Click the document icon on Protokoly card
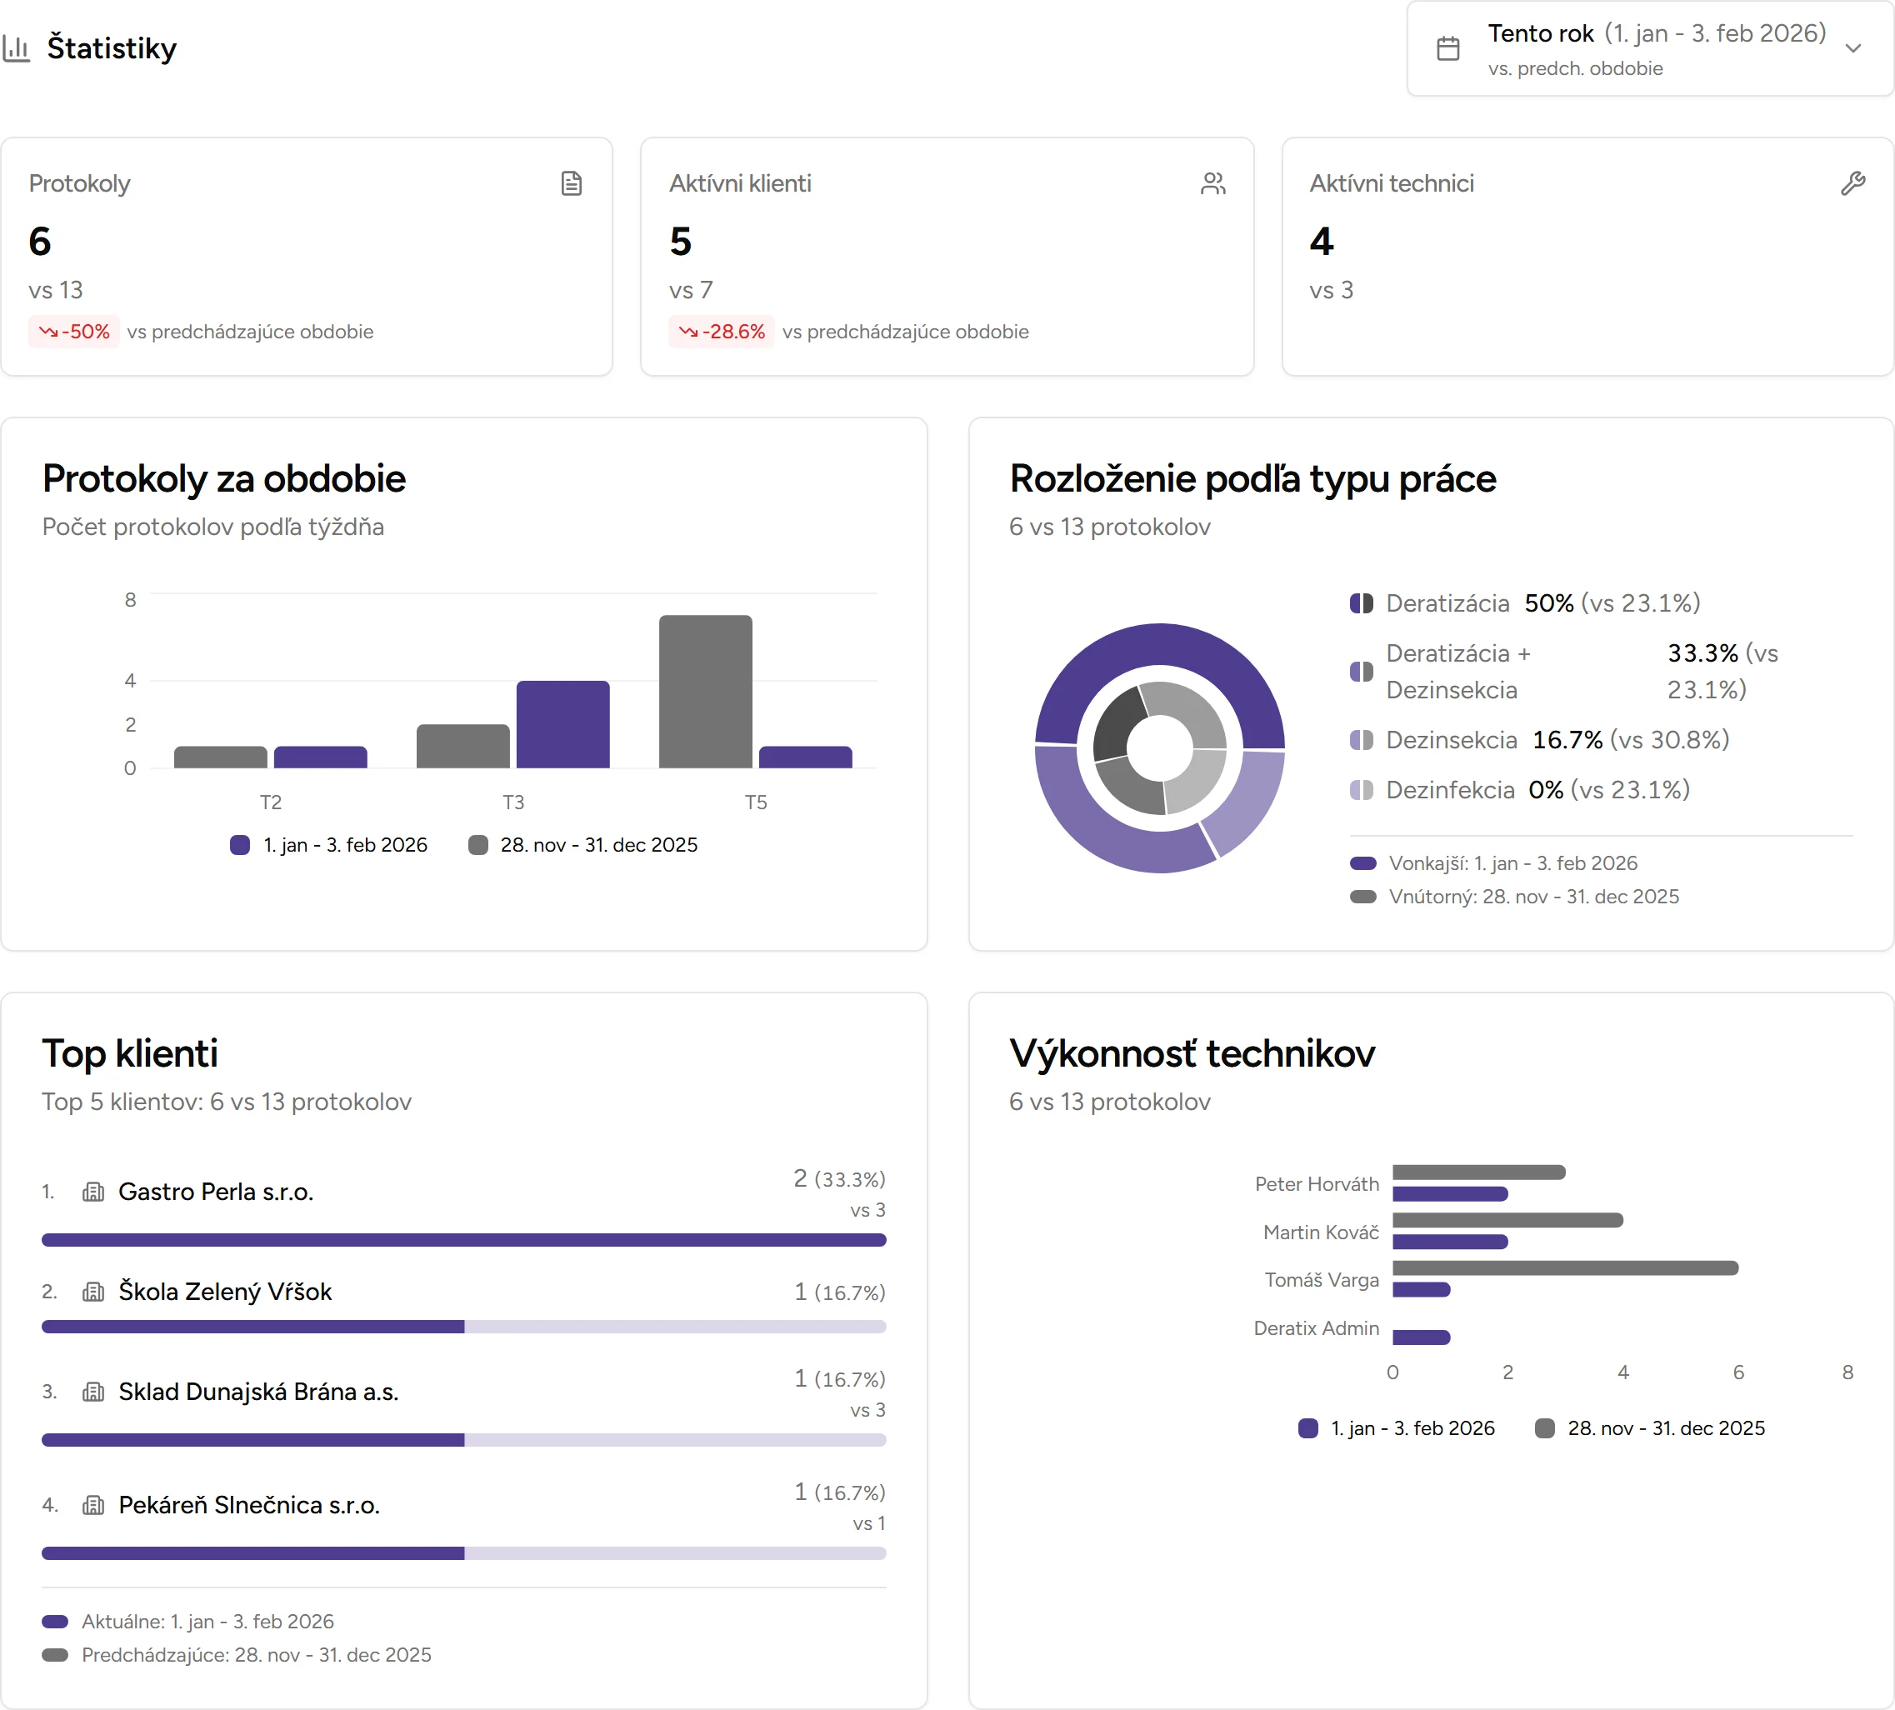The width and height of the screenshot is (1895, 1710). [x=571, y=183]
